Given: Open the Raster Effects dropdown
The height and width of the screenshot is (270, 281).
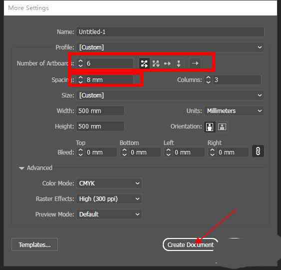Looking at the screenshot, I should (x=109, y=198).
